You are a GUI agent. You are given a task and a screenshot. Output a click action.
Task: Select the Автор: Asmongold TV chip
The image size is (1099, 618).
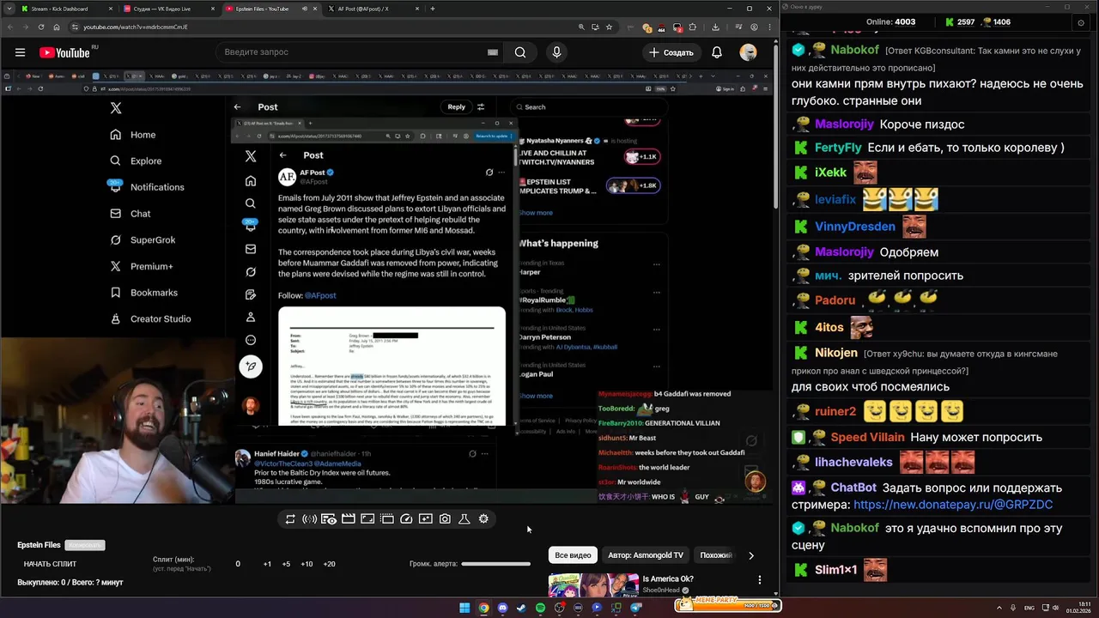click(646, 555)
